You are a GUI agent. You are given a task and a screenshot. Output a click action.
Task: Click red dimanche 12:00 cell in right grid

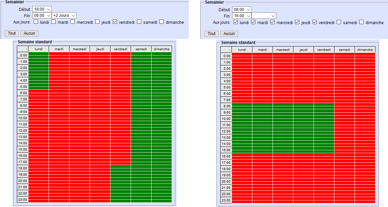click(365, 131)
